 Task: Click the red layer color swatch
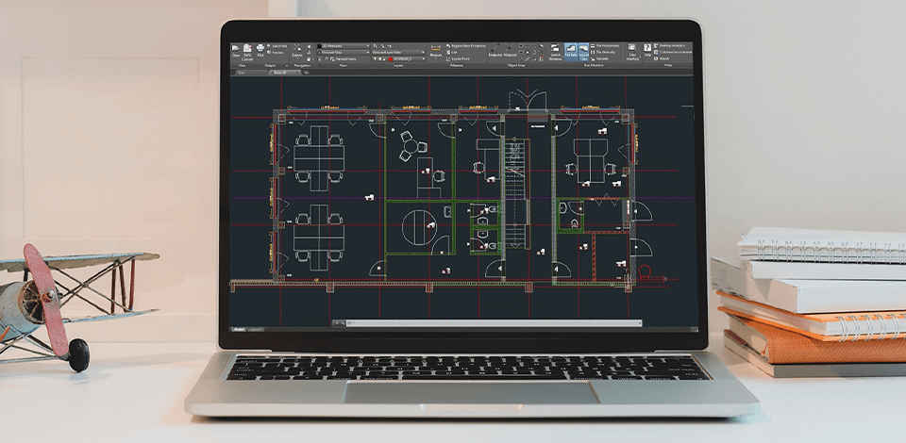tap(391, 59)
